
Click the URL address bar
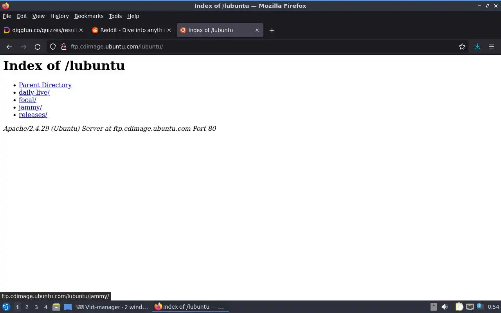click(258, 47)
